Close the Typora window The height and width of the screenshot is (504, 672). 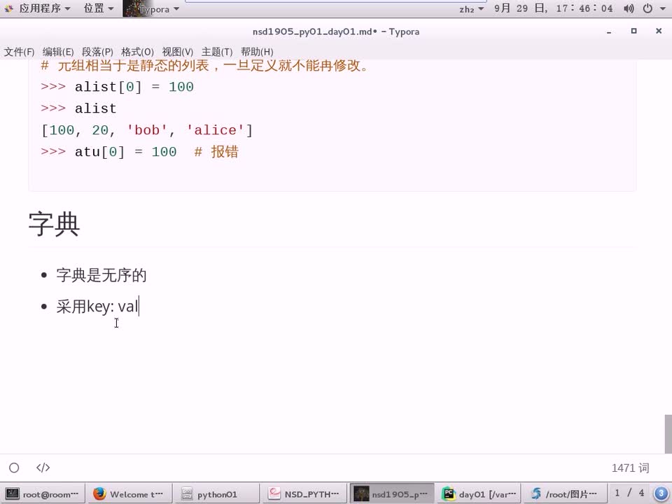point(659,31)
